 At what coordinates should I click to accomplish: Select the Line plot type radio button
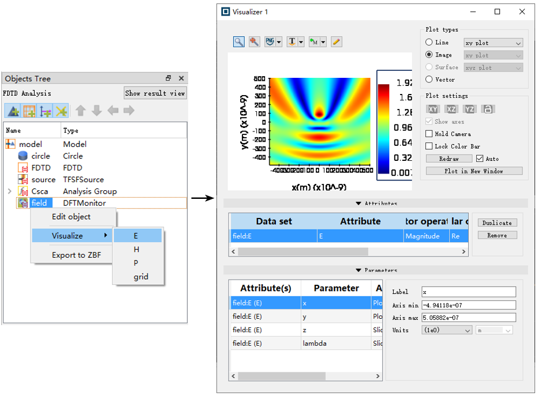(x=429, y=43)
